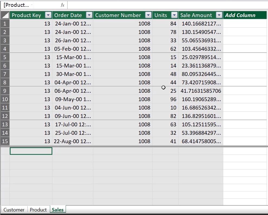Select row 15 by its row number
Viewport: 268px width, 215px height.
[x=5, y=141]
